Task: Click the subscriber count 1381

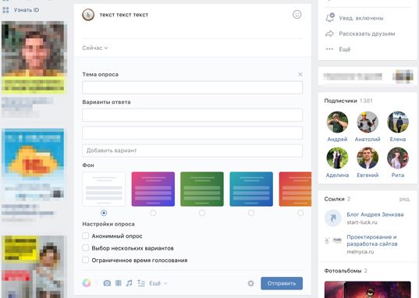Action: (366, 101)
